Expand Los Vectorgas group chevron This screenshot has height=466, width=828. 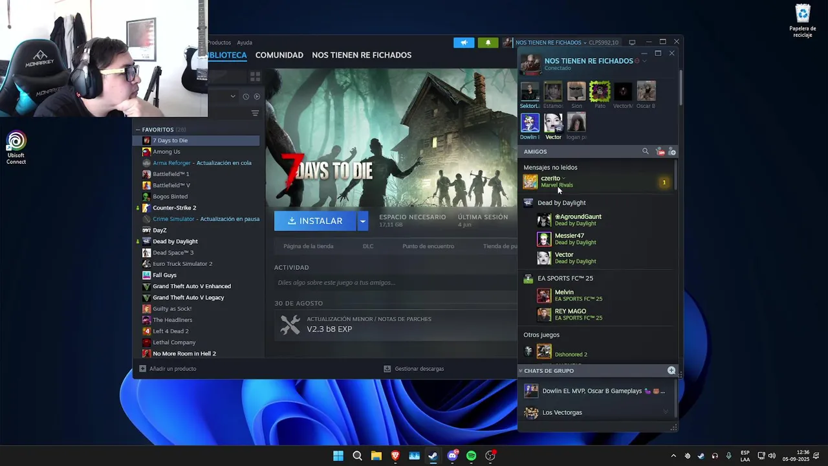coord(666,412)
